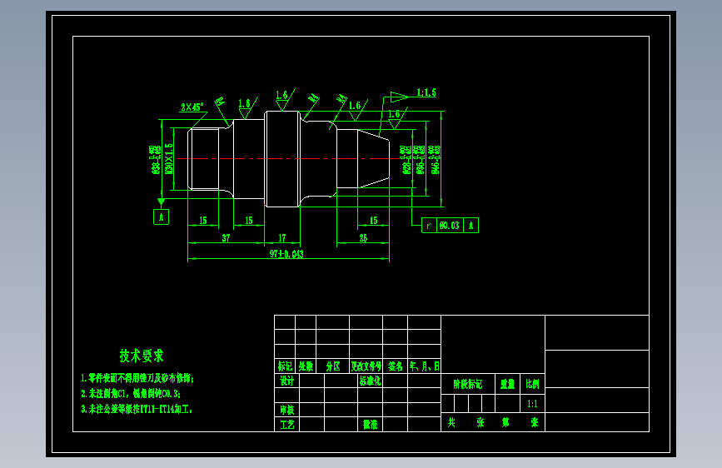
Task: Click the 共 text in the sheet count row
Action: [451, 422]
